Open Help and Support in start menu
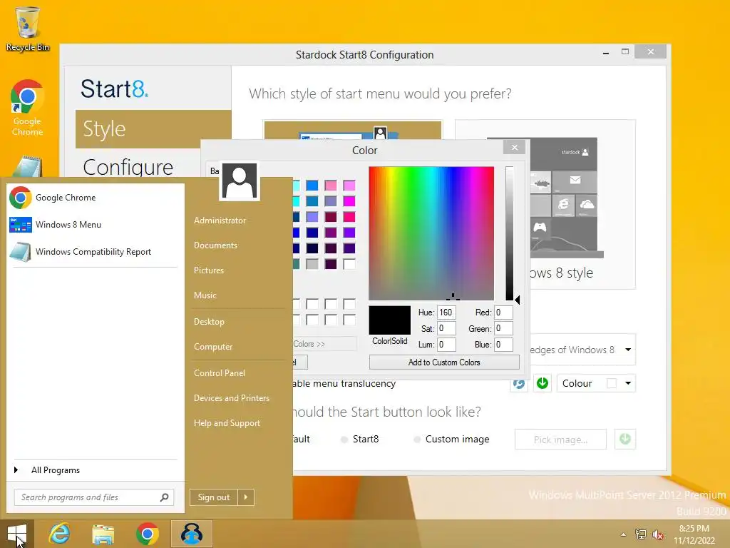This screenshot has height=548, width=730. pos(227,424)
